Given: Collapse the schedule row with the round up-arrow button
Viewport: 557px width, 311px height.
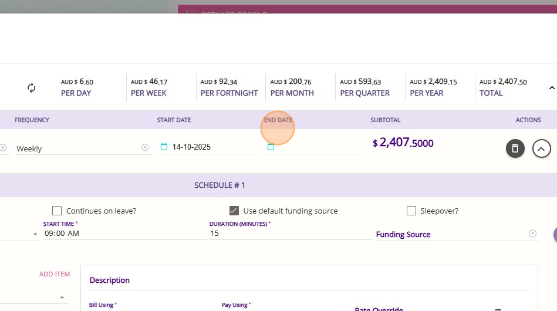Looking at the screenshot, I should click(x=541, y=148).
